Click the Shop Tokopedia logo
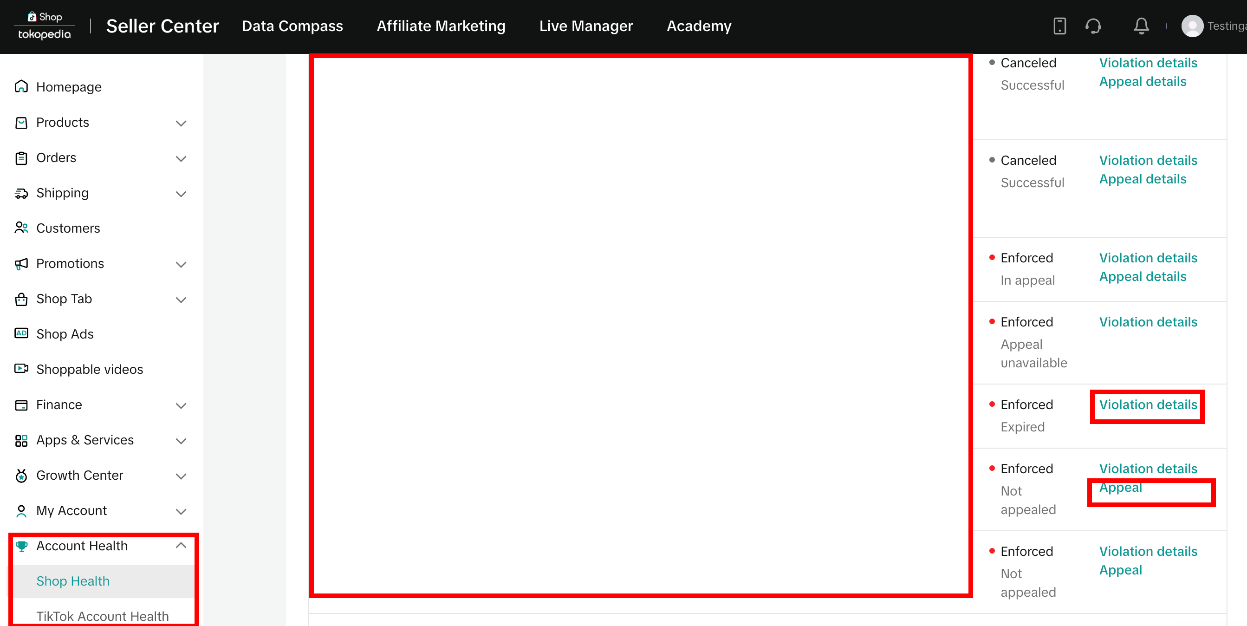The image size is (1247, 626). click(45, 26)
